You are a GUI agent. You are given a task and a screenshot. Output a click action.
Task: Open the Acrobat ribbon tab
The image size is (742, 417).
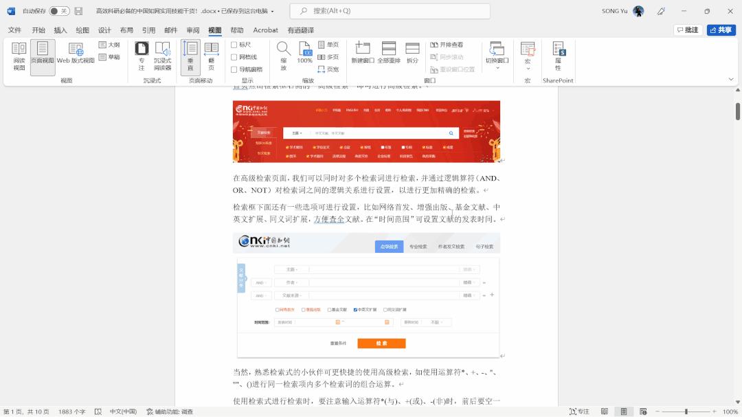click(266, 30)
